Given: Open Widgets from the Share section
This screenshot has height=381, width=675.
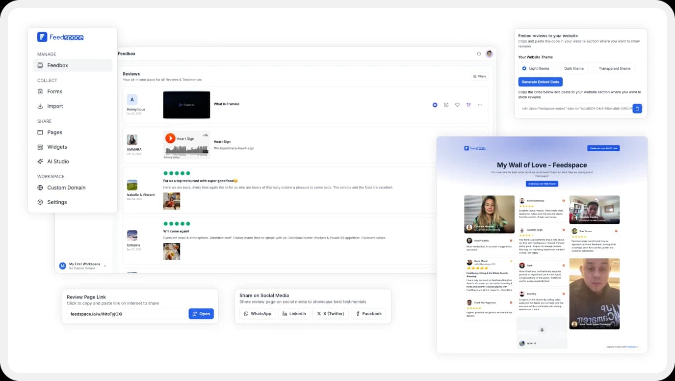Looking at the screenshot, I should [57, 147].
